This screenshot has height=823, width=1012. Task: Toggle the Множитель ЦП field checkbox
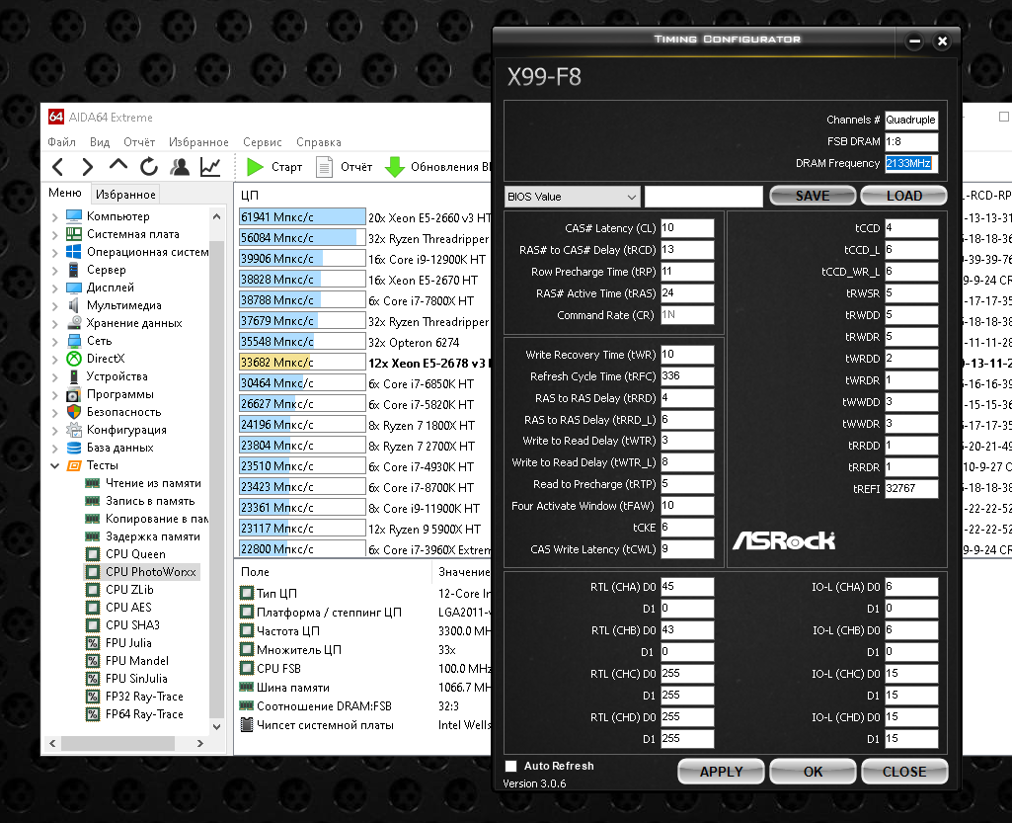[x=247, y=649]
